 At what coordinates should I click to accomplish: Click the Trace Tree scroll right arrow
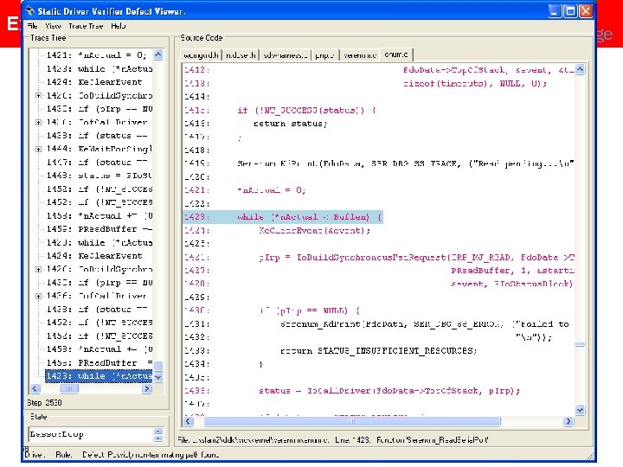pyautogui.click(x=147, y=389)
